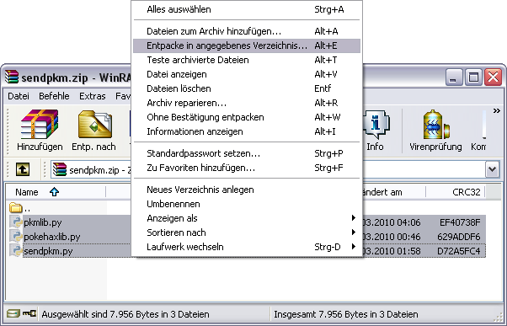Choose Teste archivierte Dateien
This screenshot has height=326, width=507.
pos(247,60)
